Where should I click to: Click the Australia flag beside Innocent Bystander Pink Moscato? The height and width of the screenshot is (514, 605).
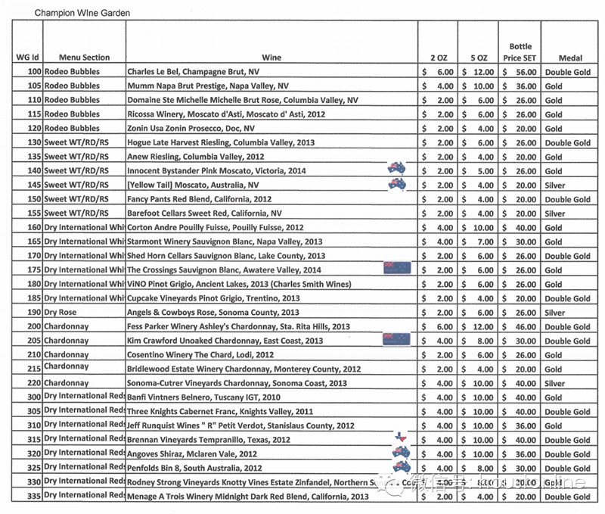point(396,168)
